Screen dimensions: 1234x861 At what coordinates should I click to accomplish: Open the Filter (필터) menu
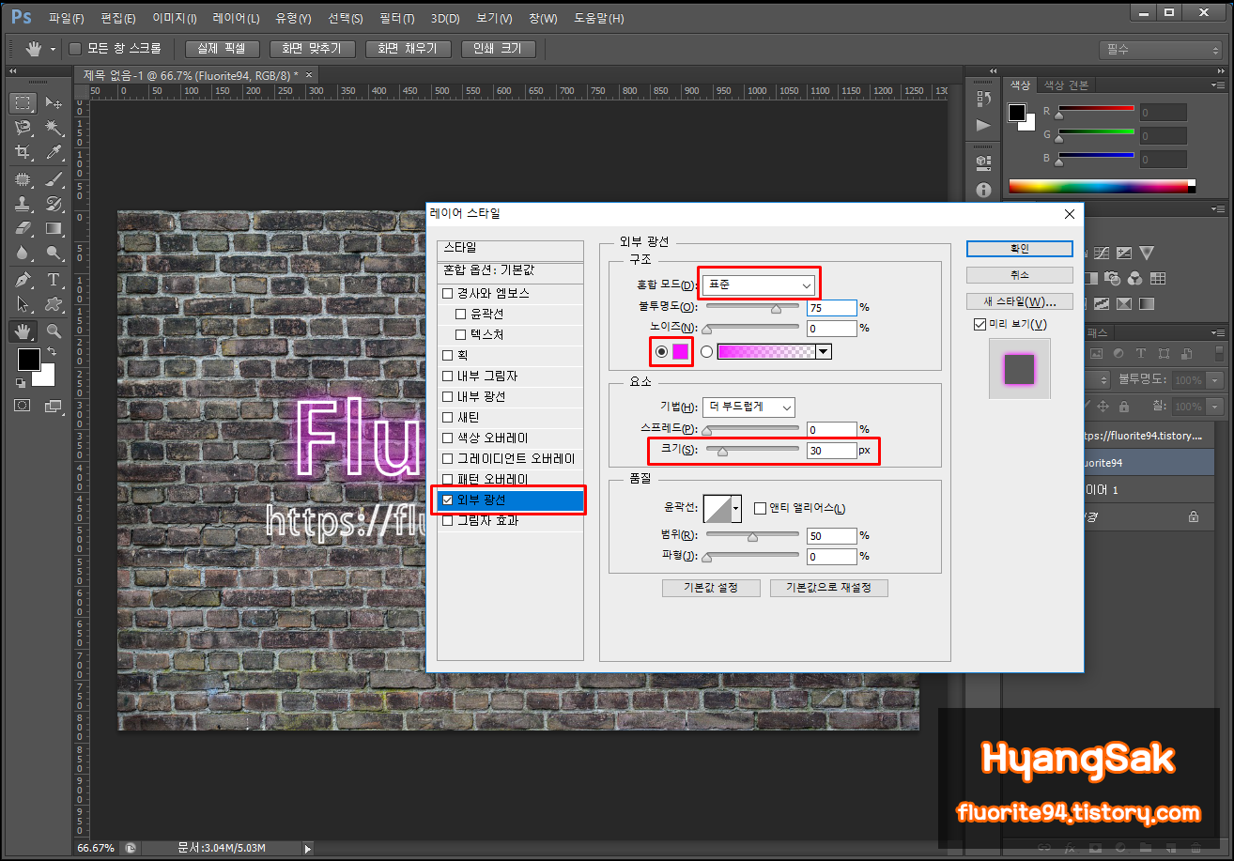click(397, 18)
